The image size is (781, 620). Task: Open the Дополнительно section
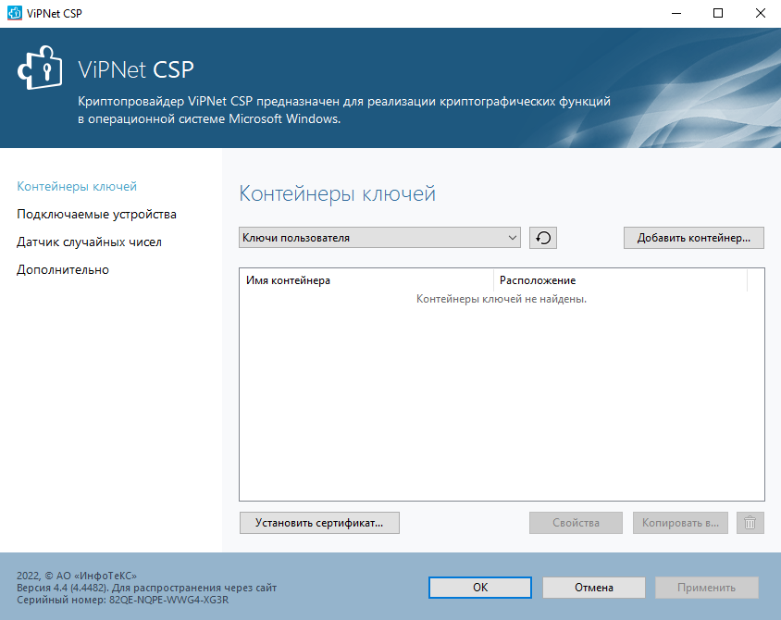[x=63, y=270]
